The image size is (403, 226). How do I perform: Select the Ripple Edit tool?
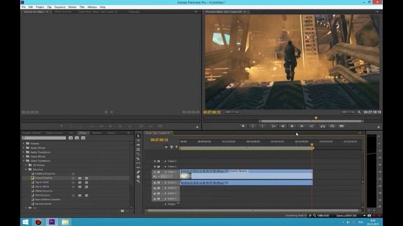click(139, 145)
